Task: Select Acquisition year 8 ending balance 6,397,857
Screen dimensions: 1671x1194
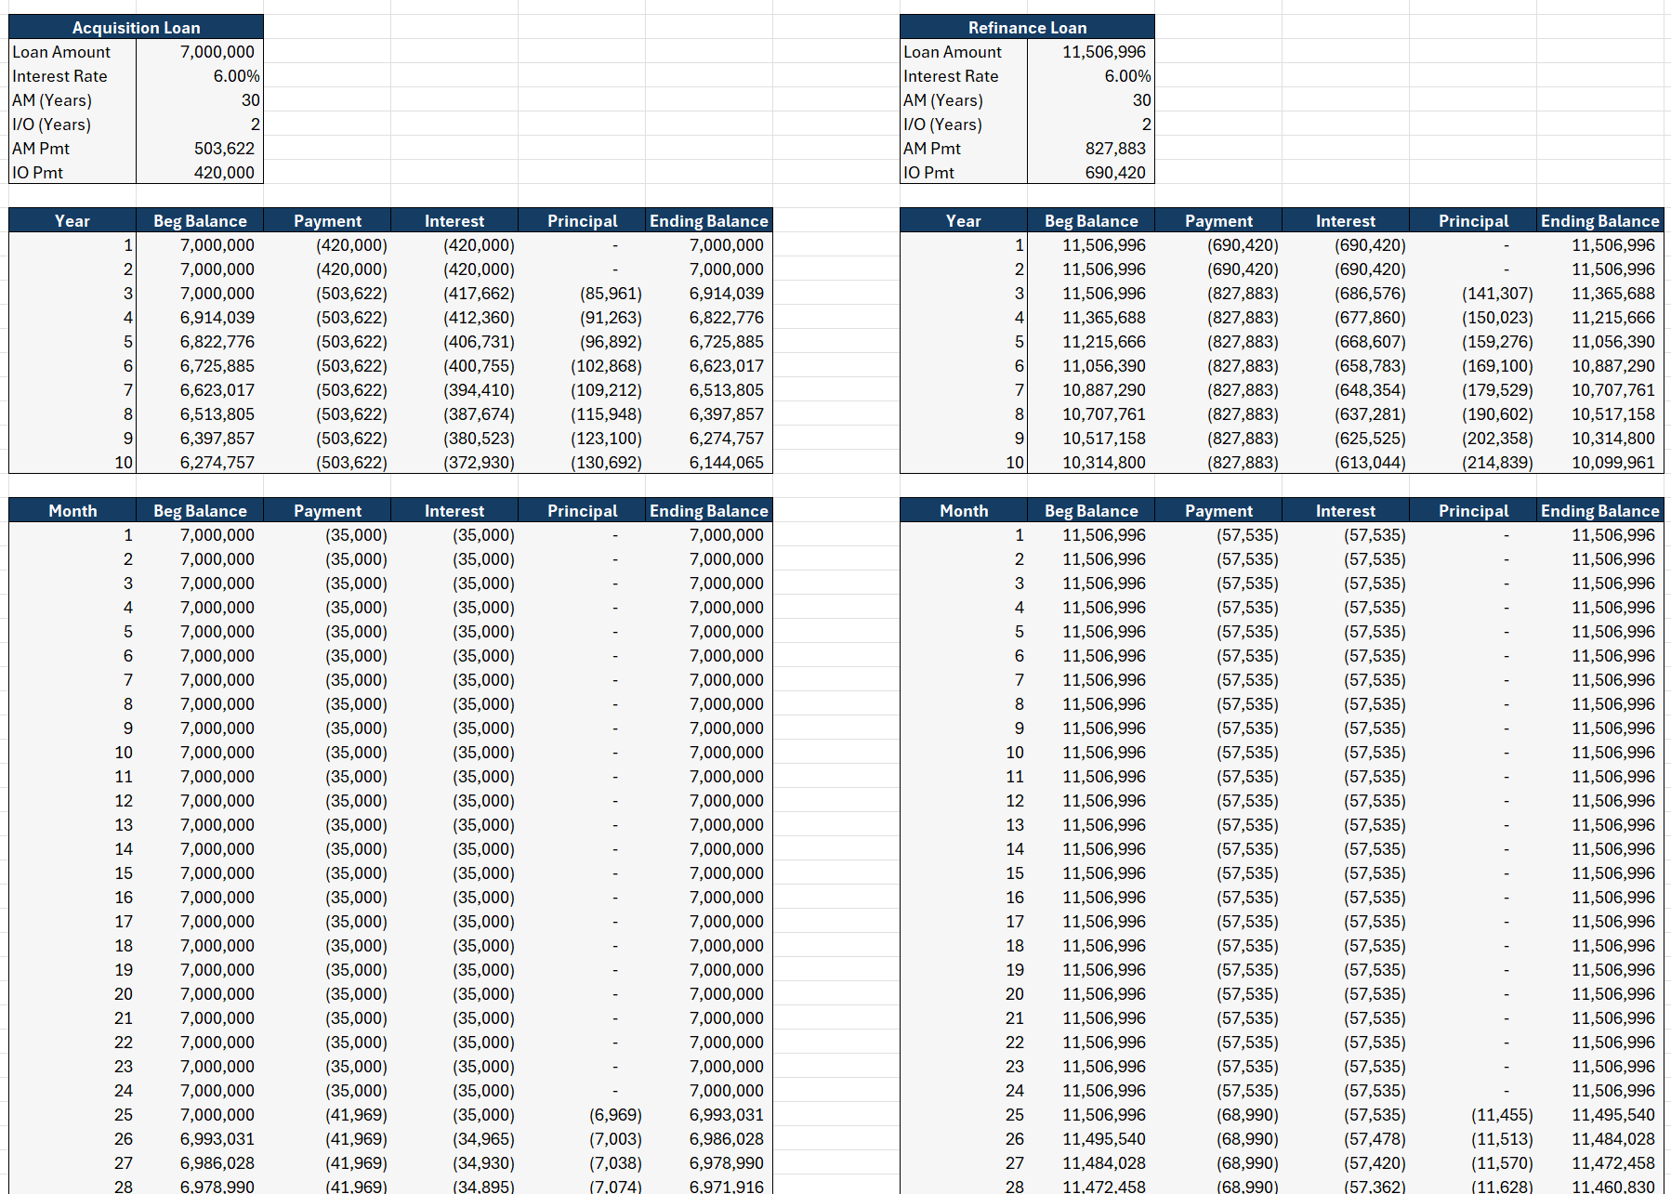Action: pos(709,414)
